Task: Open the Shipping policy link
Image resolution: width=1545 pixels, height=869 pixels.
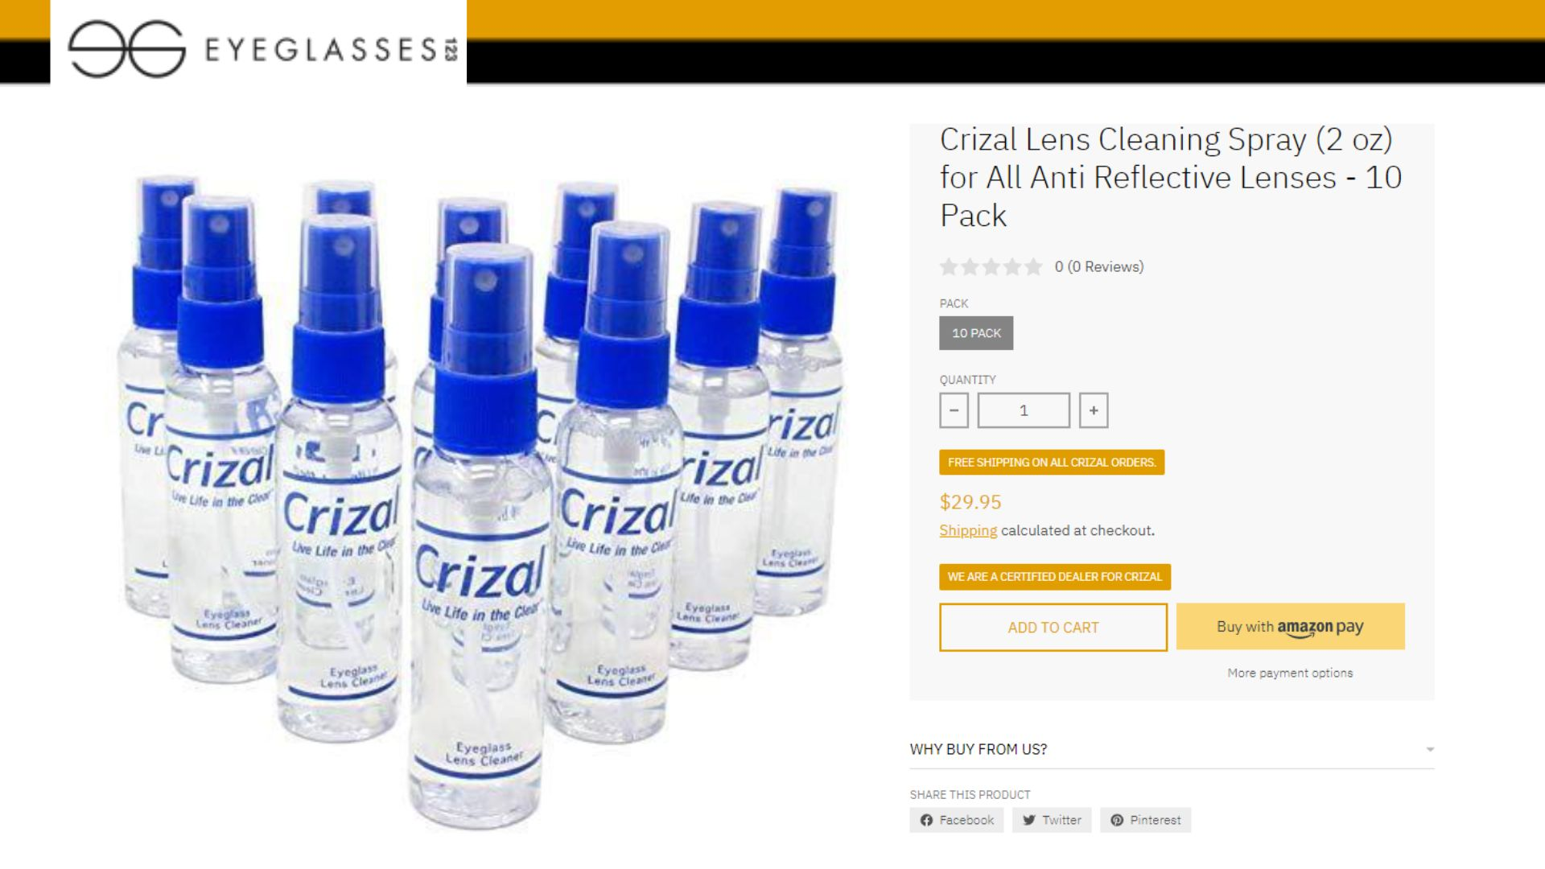Action: [x=968, y=530]
